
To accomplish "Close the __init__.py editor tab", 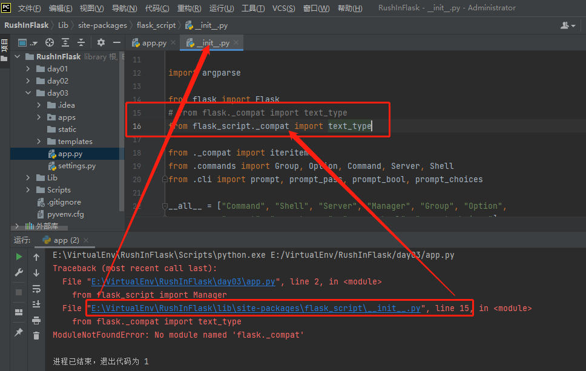I will point(236,42).
